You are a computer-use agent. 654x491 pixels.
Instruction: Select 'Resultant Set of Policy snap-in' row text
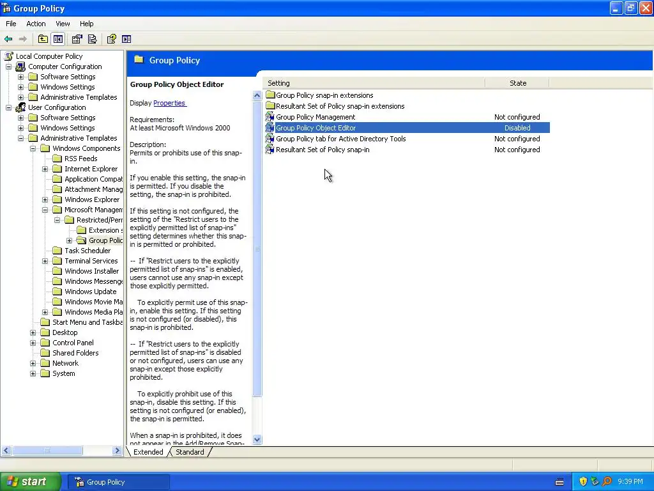[323, 150]
